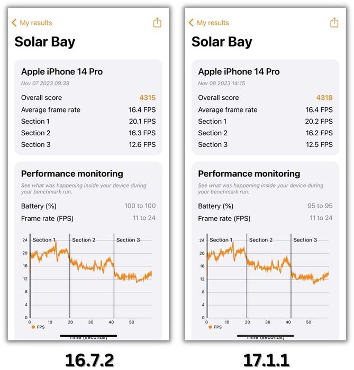
Task: Tap the Apple iPhone 14 Pro heading dated Nov 07
Action: [x=62, y=72]
